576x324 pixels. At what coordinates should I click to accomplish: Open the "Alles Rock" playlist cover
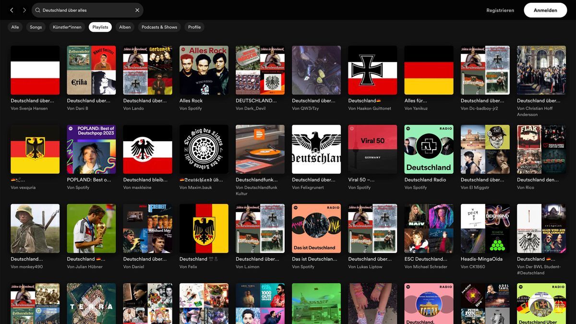click(204, 70)
